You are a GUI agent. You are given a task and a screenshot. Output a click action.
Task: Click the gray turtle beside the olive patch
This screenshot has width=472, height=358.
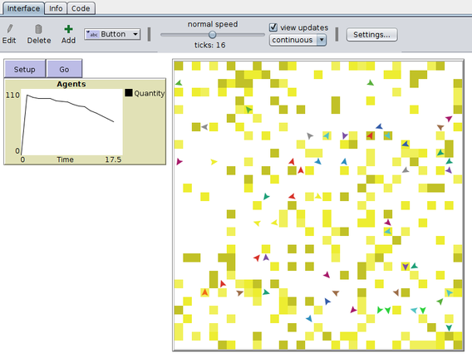[x=204, y=127]
